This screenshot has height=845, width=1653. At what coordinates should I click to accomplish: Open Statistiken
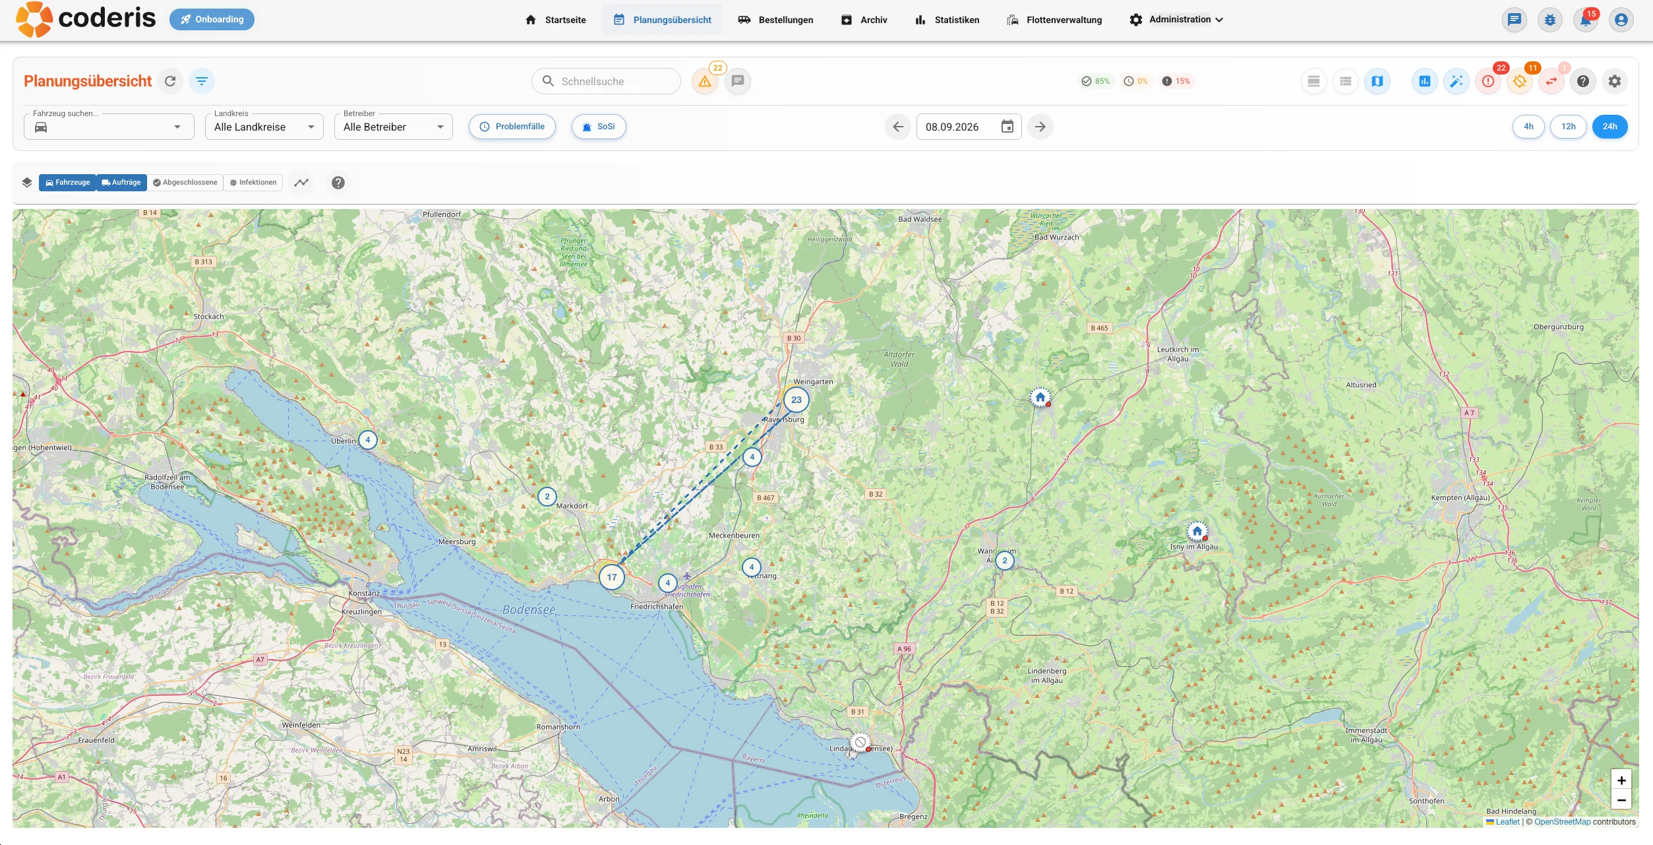pos(947,20)
